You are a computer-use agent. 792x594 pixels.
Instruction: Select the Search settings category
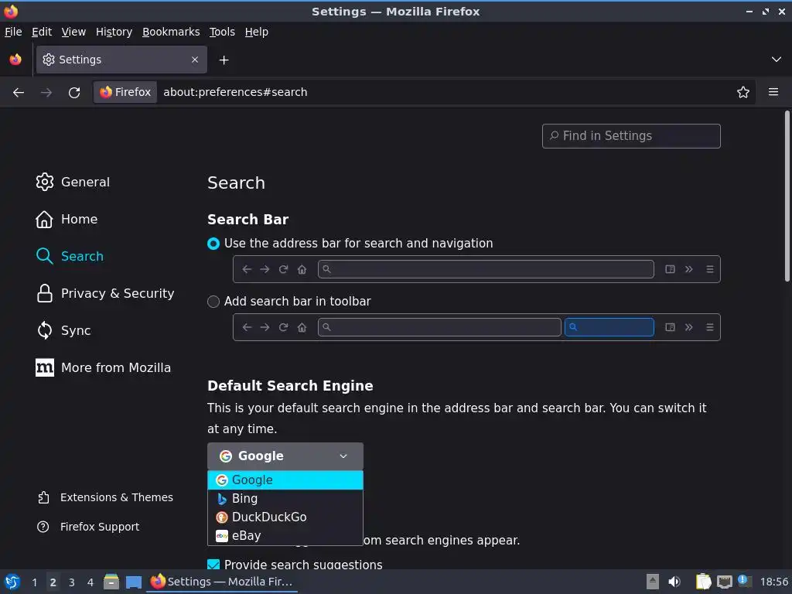(x=70, y=256)
